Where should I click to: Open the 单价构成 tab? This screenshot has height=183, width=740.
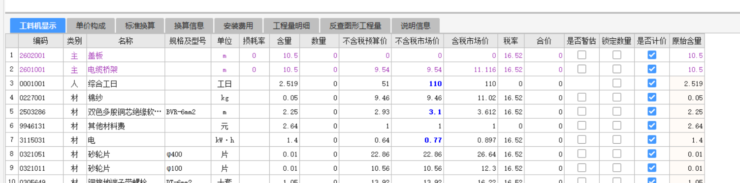coord(91,26)
